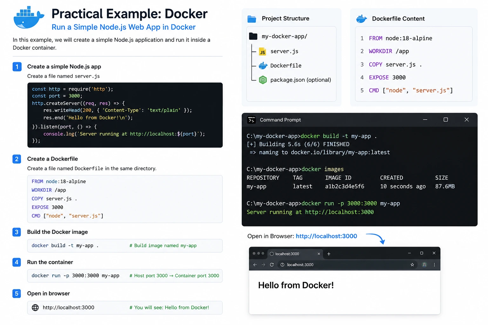The image size is (488, 325).
Task: Maximize the Command Prompt window
Action: (446, 120)
